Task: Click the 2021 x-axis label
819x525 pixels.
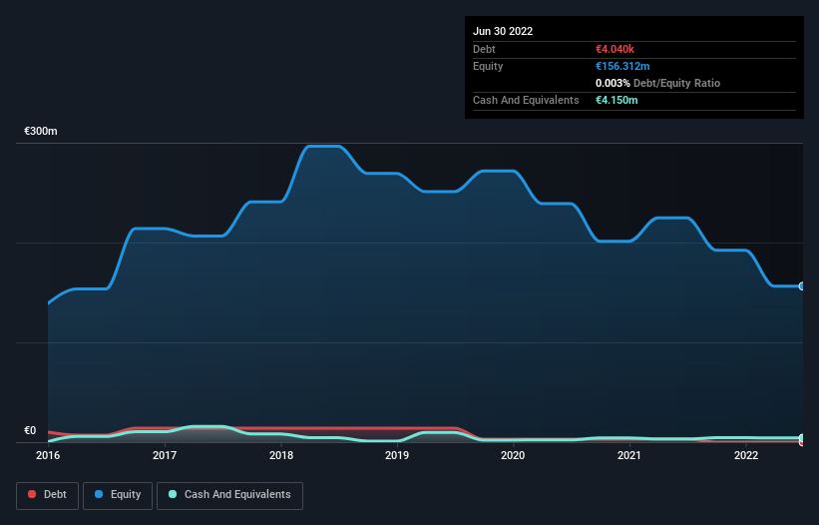Action: coord(629,455)
